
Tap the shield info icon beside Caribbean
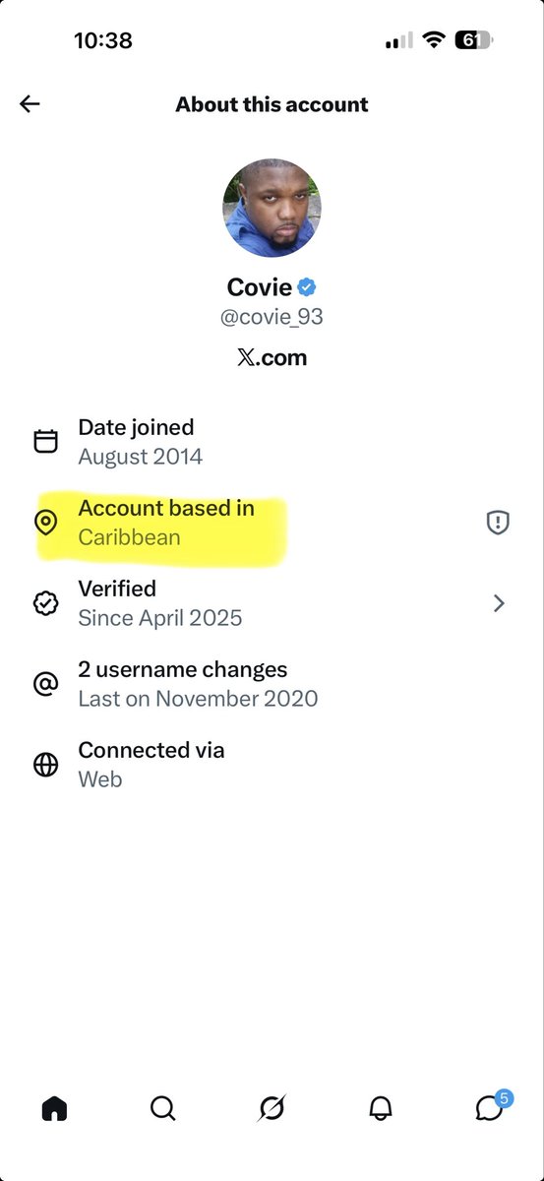[498, 524]
